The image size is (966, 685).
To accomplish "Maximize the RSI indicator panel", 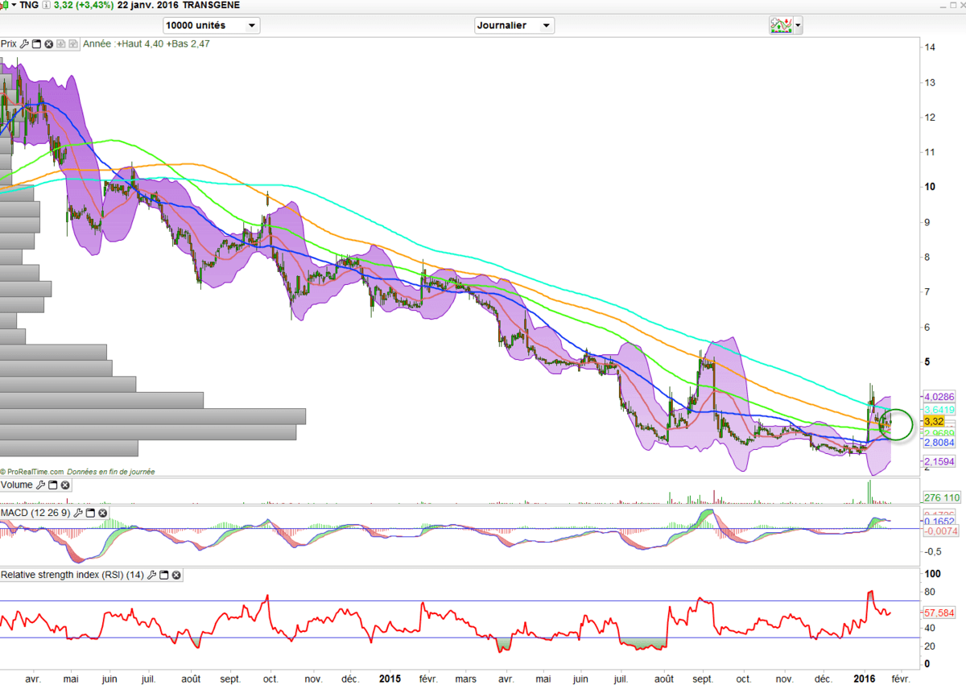I will tap(164, 575).
